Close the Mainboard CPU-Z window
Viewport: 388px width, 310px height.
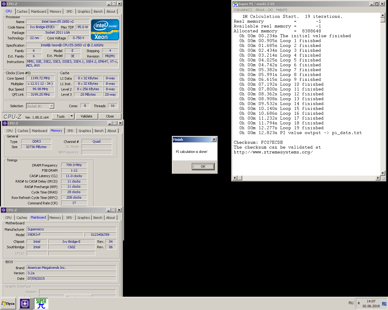[x=119, y=210]
